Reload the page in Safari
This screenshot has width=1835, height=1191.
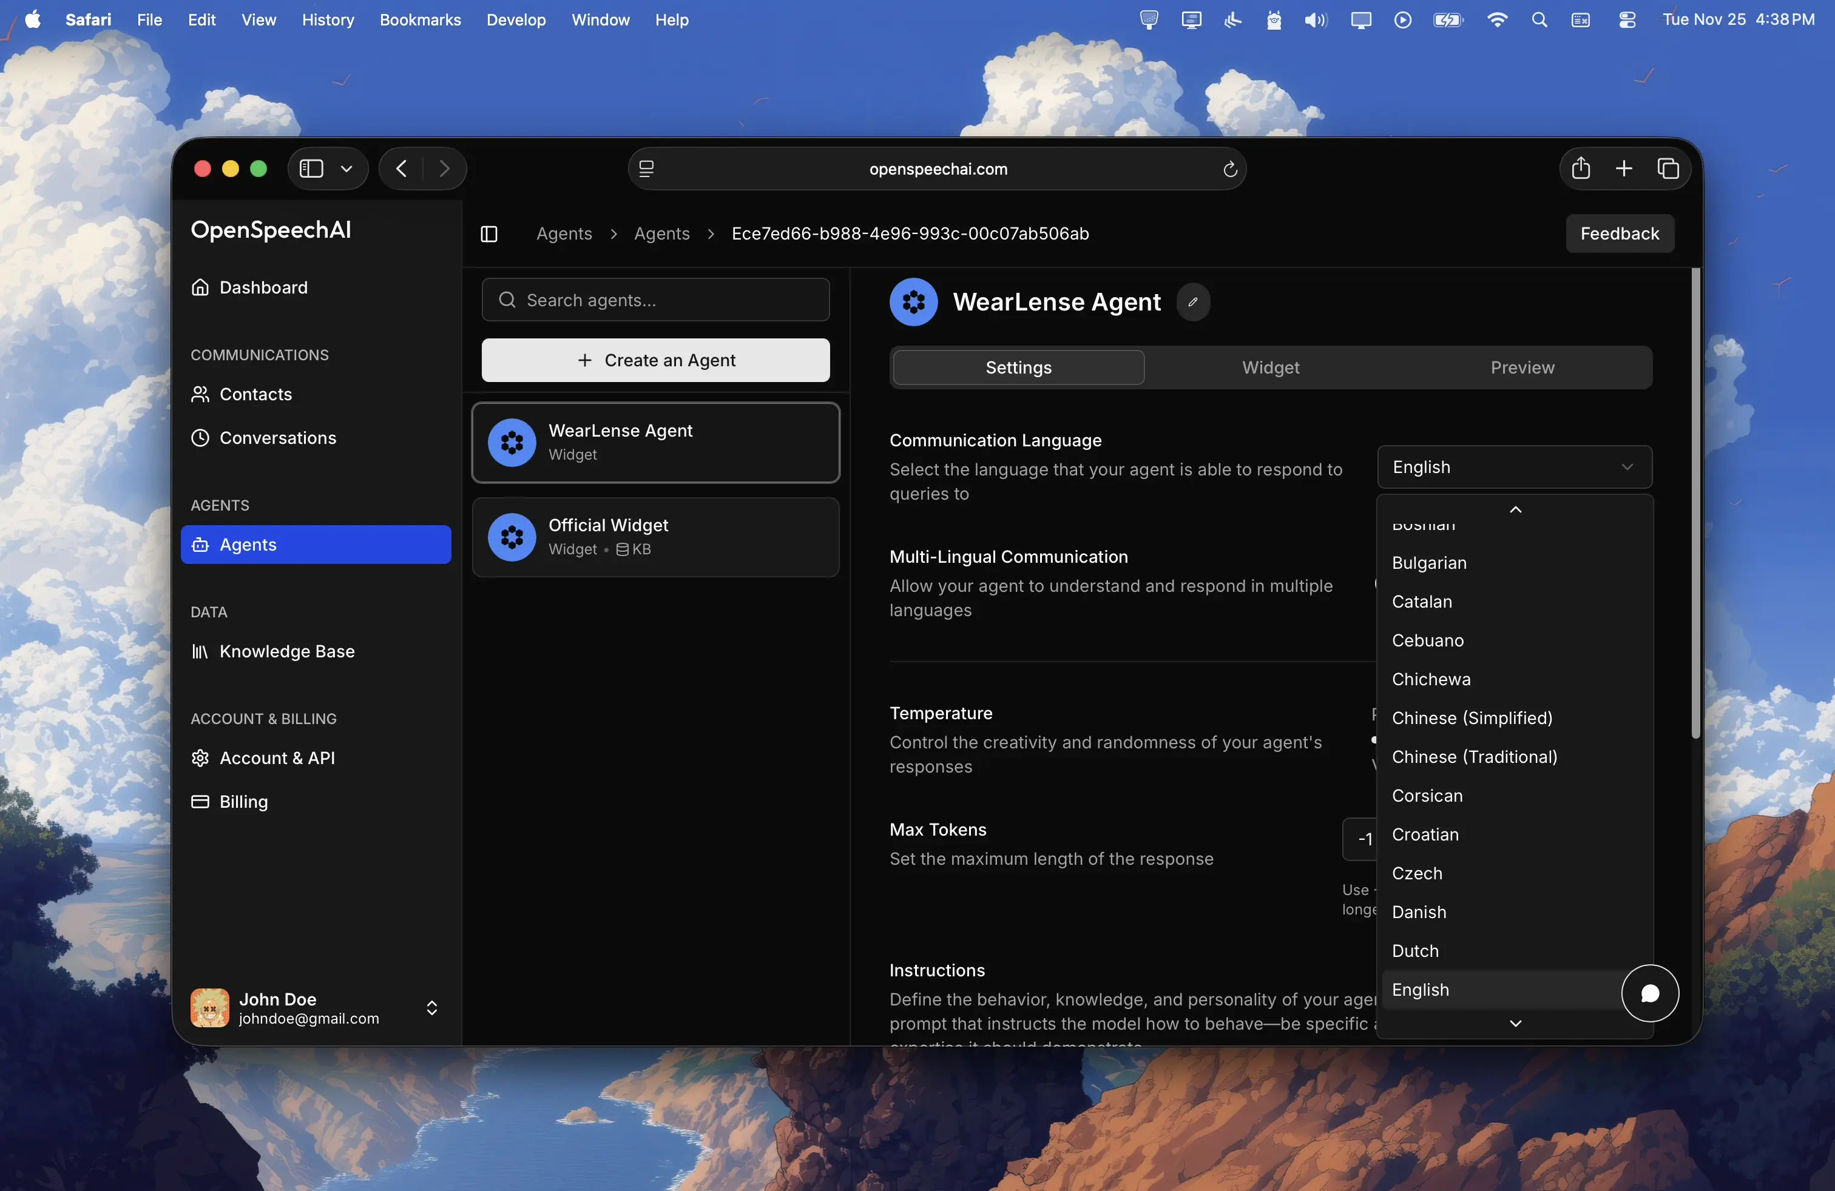[x=1231, y=169]
